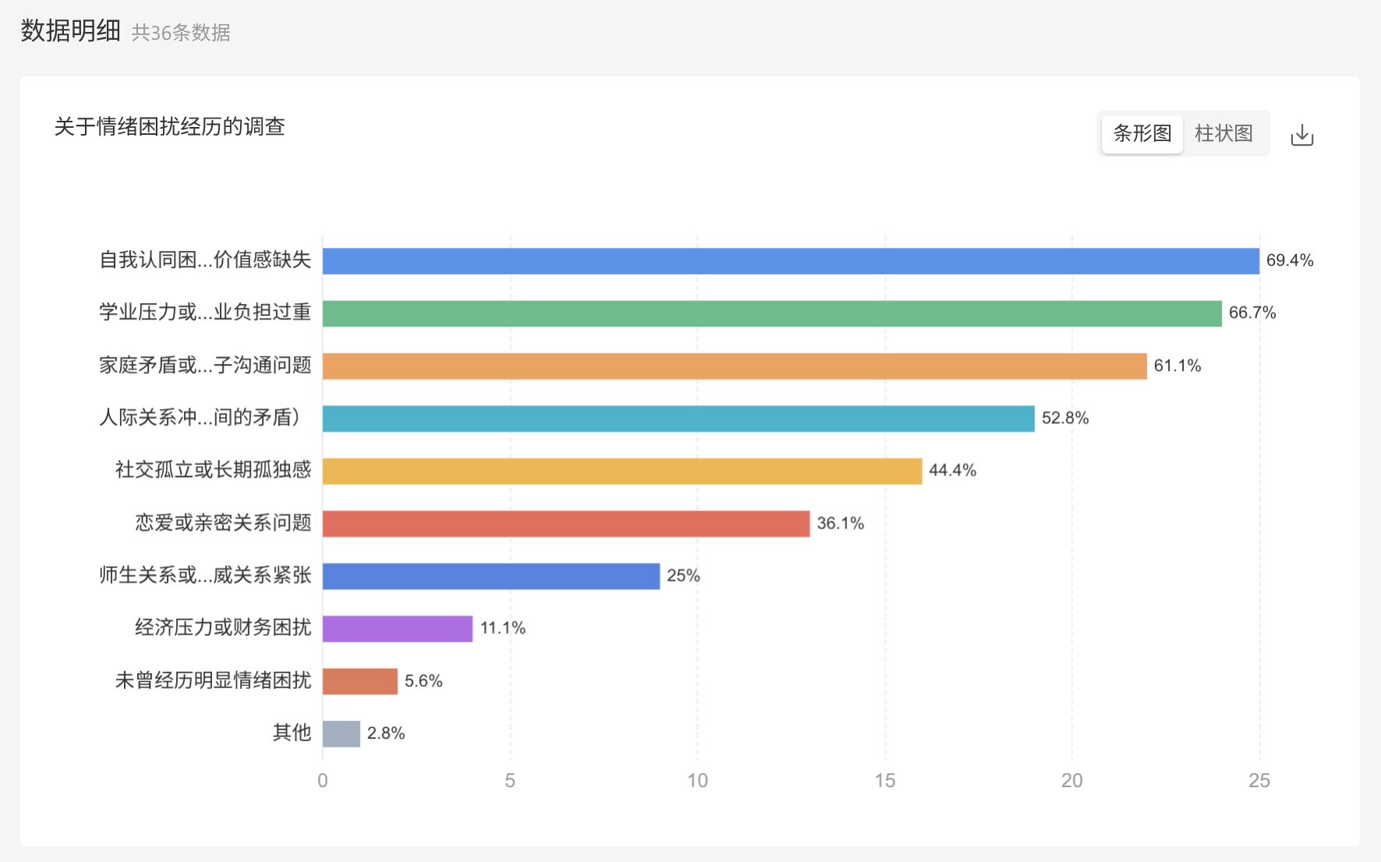
Task: Click the 2.8% value label
Action: pos(386,732)
